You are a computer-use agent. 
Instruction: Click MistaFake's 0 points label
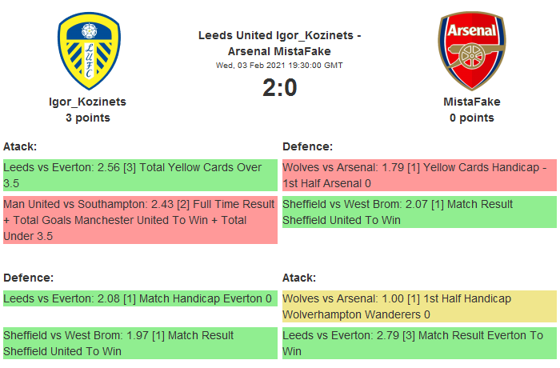click(x=471, y=118)
